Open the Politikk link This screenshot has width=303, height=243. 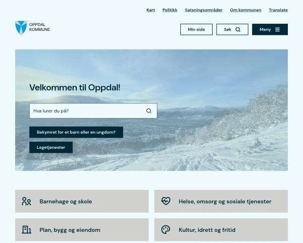pyautogui.click(x=170, y=10)
